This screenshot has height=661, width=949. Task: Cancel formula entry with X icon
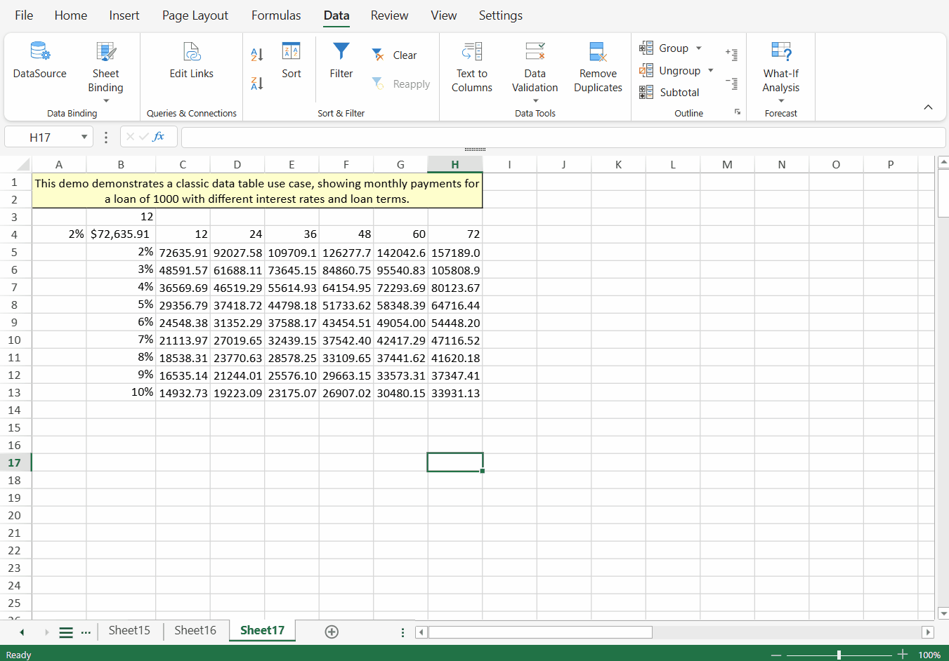pyautogui.click(x=130, y=136)
